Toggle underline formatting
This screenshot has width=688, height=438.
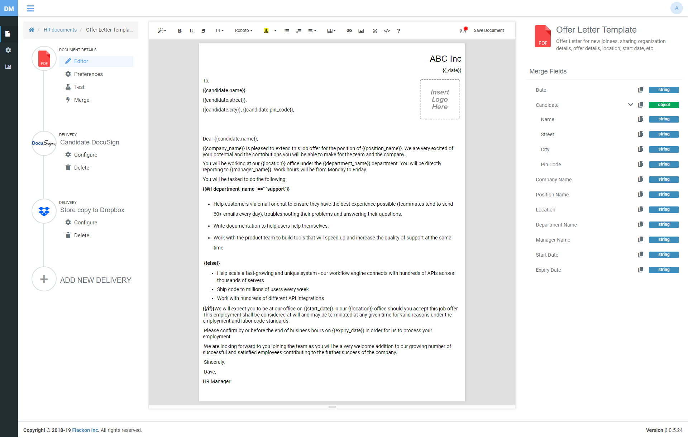click(191, 31)
